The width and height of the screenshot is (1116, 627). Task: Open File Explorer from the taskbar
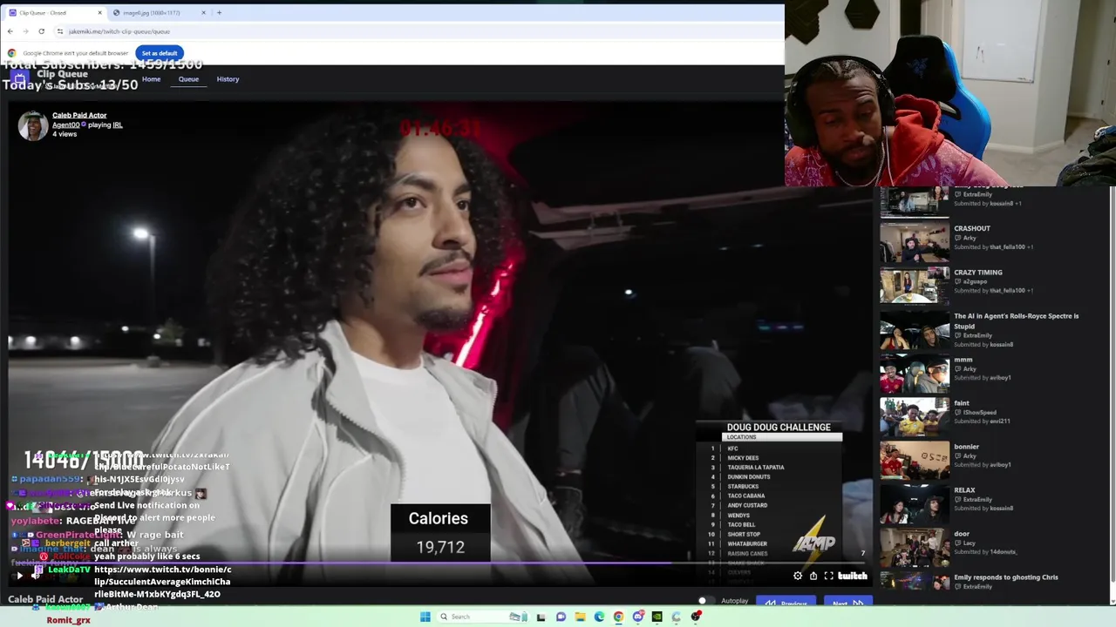pyautogui.click(x=580, y=617)
